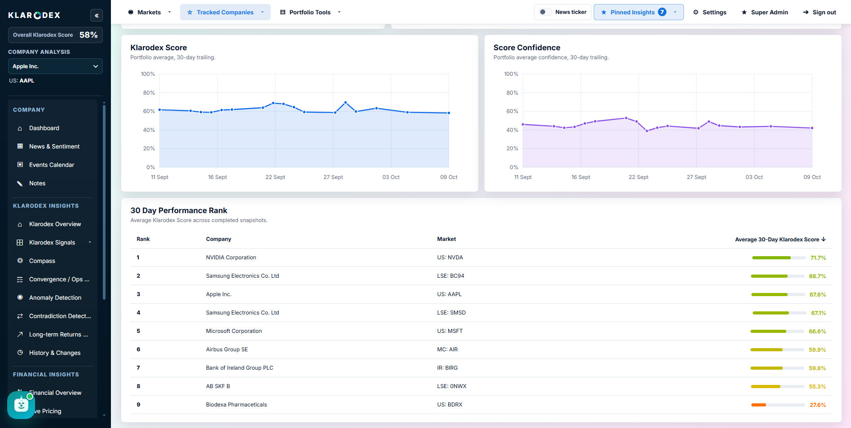This screenshot has height=428, width=851.
Task: Click the Rank column header
Action: point(143,239)
